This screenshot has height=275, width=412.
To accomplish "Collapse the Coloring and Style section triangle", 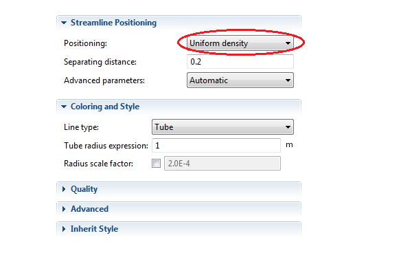I will coord(64,107).
